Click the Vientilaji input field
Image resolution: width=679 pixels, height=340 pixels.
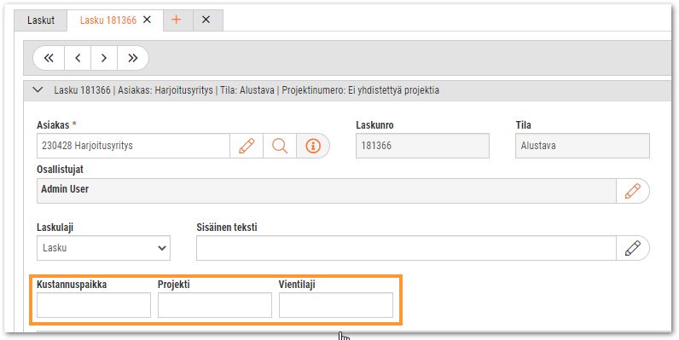tap(336, 305)
